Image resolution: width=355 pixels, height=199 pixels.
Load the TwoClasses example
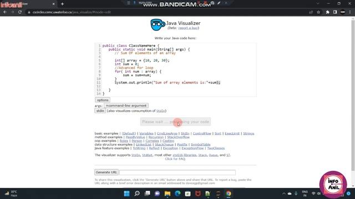pos(216,148)
